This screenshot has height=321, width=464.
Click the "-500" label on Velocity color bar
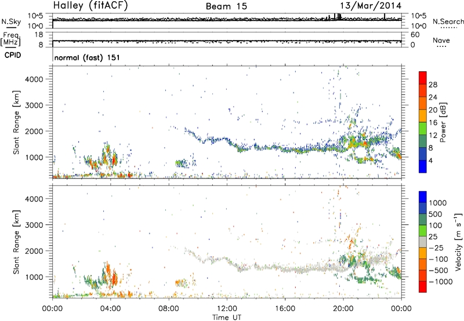(438, 270)
